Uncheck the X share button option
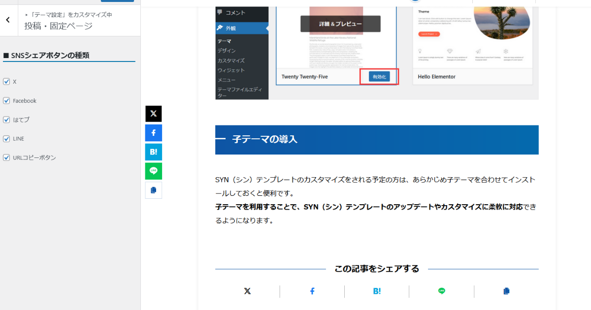 point(6,82)
